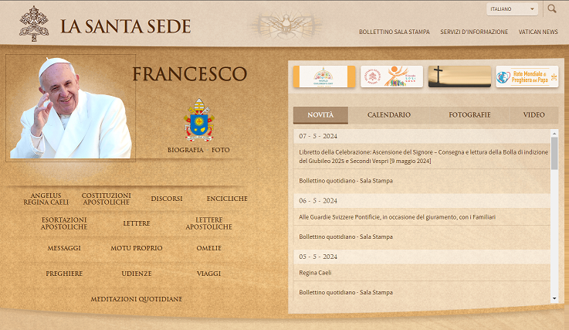Image resolution: width=569 pixels, height=330 pixels.
Task: Open the BIOGRAFIA link
Action: click(185, 150)
